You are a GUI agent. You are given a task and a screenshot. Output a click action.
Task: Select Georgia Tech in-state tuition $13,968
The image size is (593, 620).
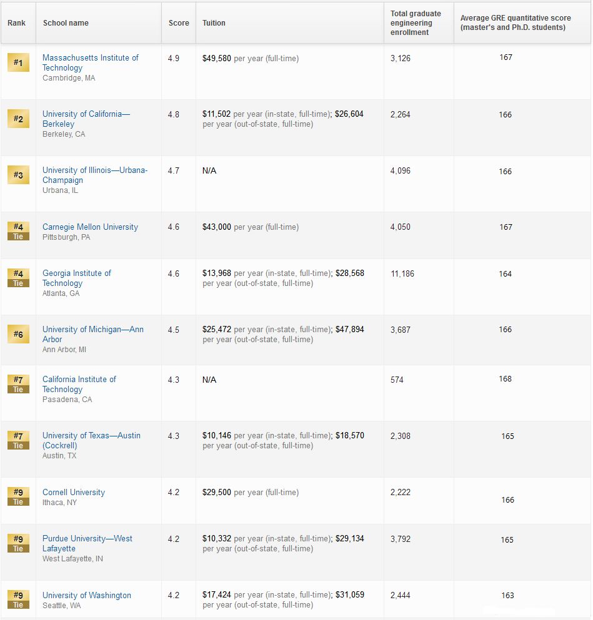pyautogui.click(x=216, y=273)
